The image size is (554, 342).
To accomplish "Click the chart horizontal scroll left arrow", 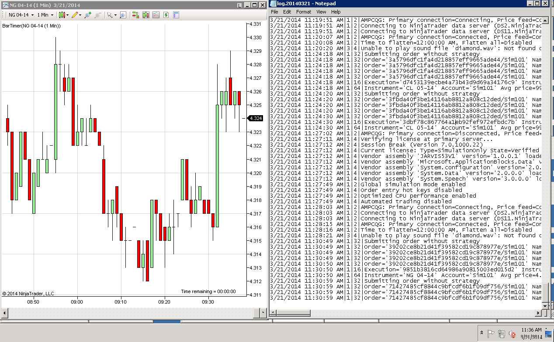I will pos(4,312).
